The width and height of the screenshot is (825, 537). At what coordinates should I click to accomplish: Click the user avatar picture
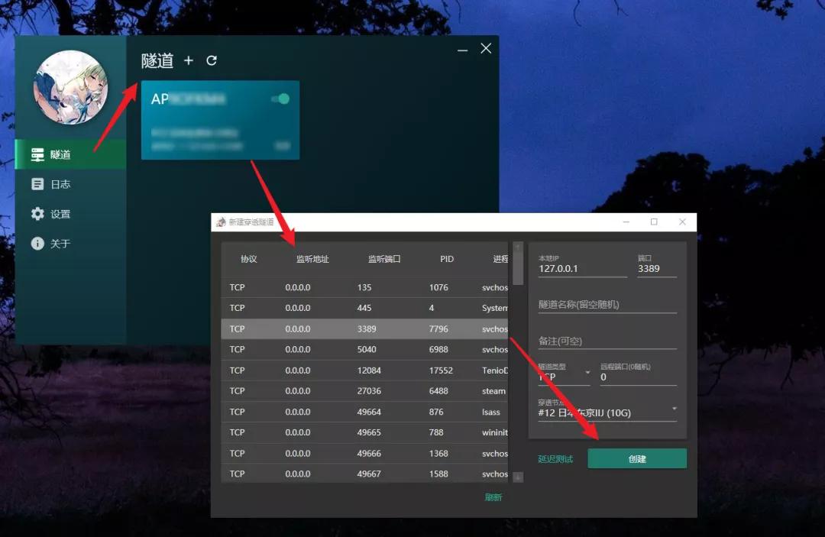coord(70,88)
